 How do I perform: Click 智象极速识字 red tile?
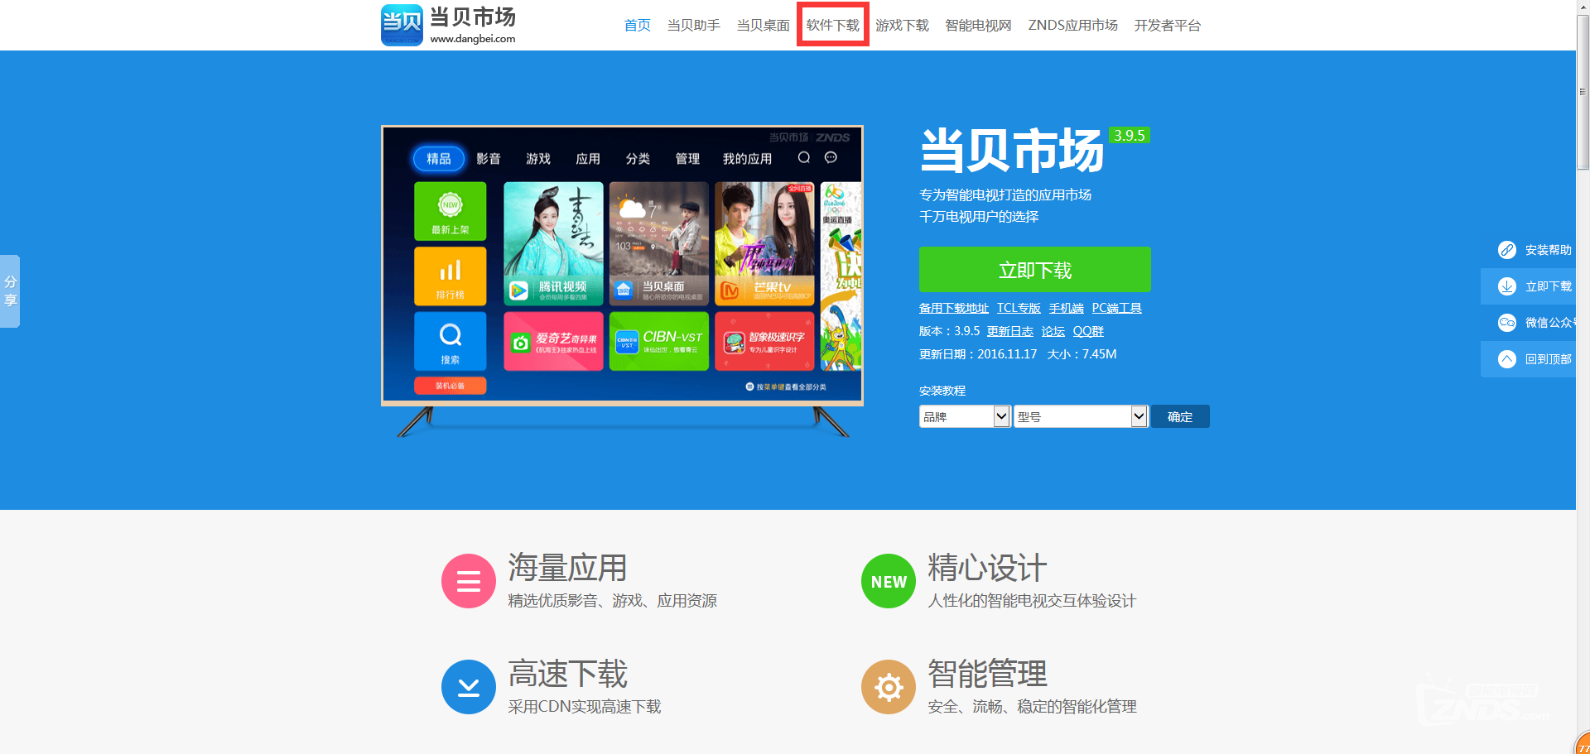764,341
